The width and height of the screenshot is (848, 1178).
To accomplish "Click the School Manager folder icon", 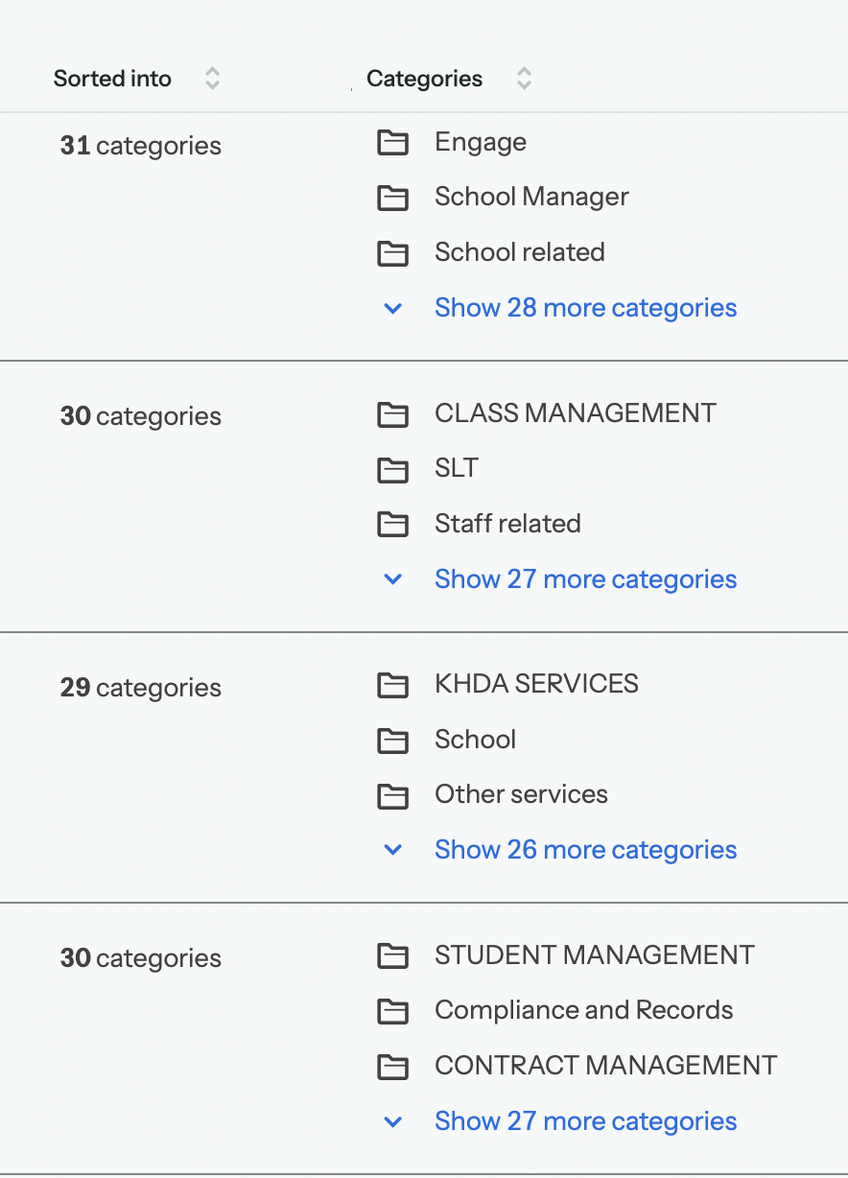I will pyautogui.click(x=392, y=198).
